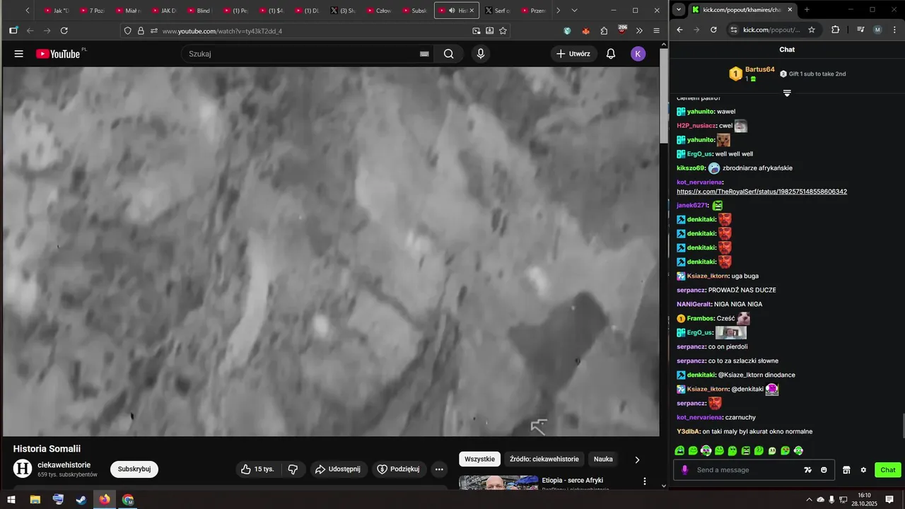The image size is (905, 509).
Task: Open Windows Start menu
Action: (13, 499)
